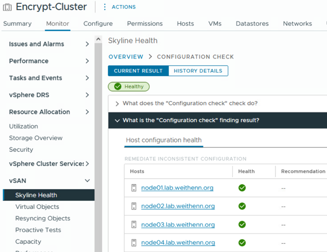Image resolution: width=327 pixels, height=252 pixels.
Task: Click the host icon beside node03.lab.weithenn.org
Action: [134, 224]
